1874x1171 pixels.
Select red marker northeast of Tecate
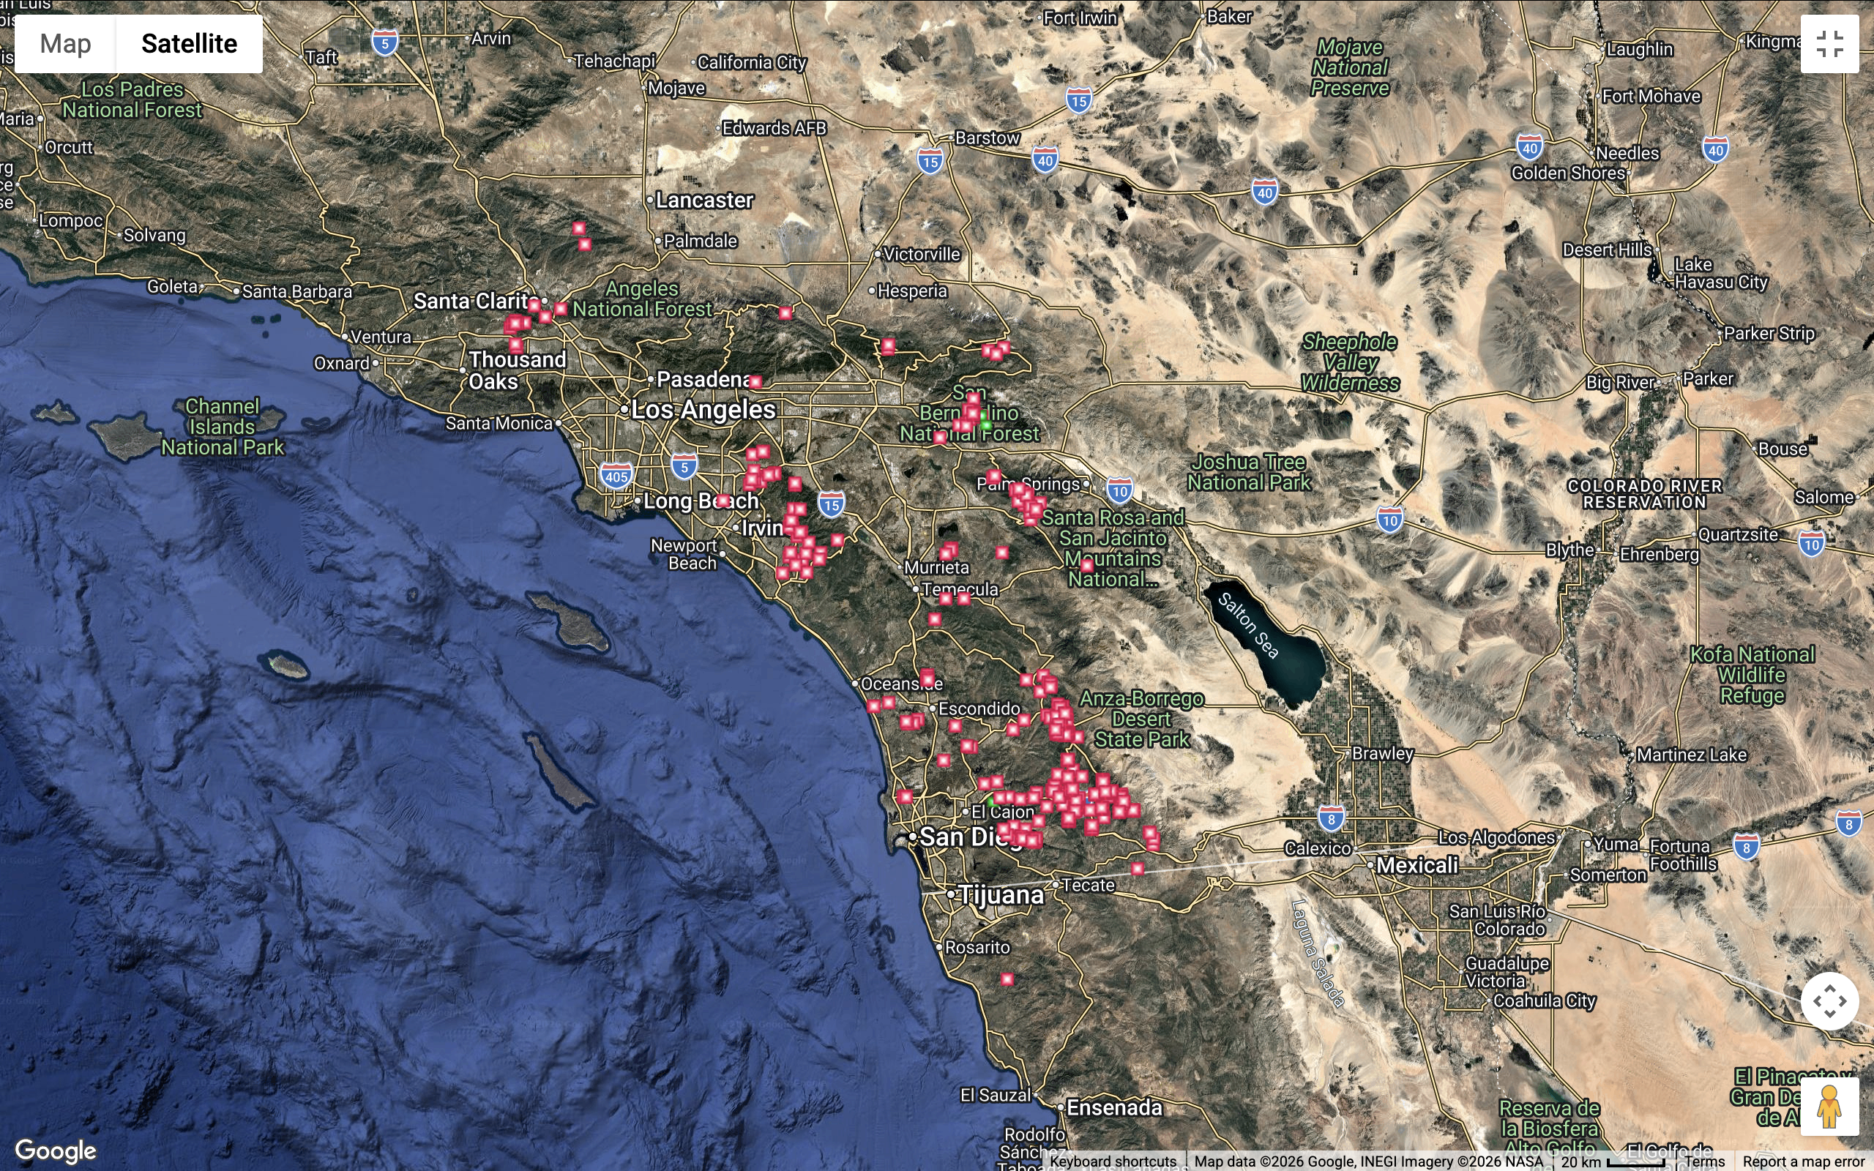[1137, 868]
